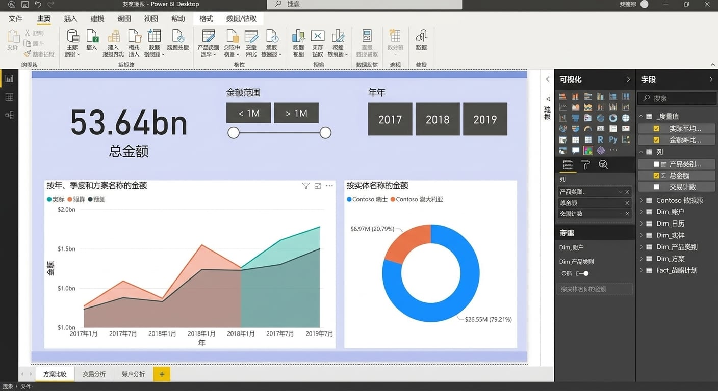Expand the Dim_产品类别 table
Viewport: 718px width, 391px height.
click(642, 247)
